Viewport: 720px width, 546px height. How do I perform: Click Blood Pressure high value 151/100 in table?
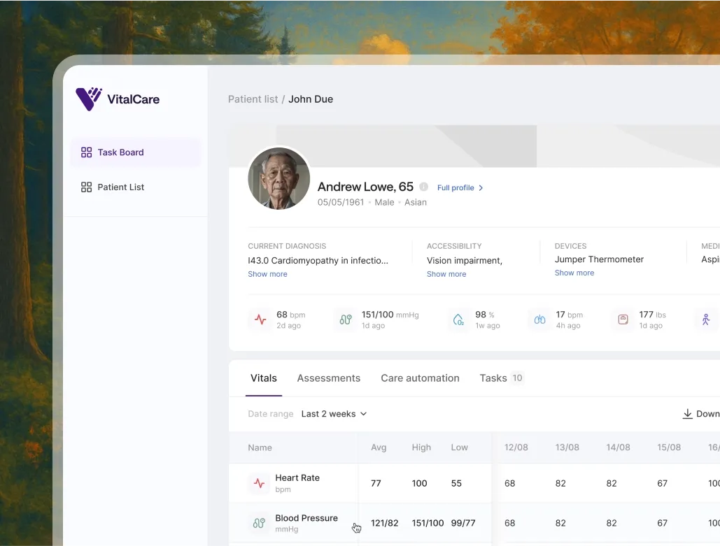(428, 523)
